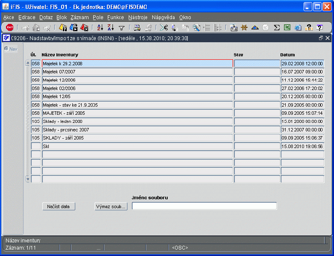Open the Pole menu

pos(98,17)
